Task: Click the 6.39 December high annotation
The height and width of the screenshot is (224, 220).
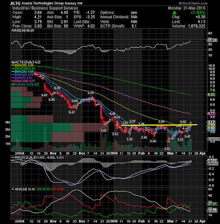Action: (91, 92)
